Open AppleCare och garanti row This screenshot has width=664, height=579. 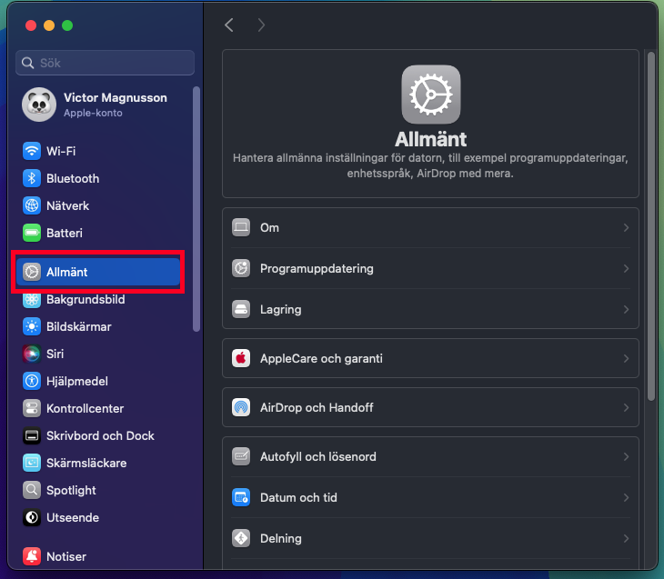[x=430, y=358]
